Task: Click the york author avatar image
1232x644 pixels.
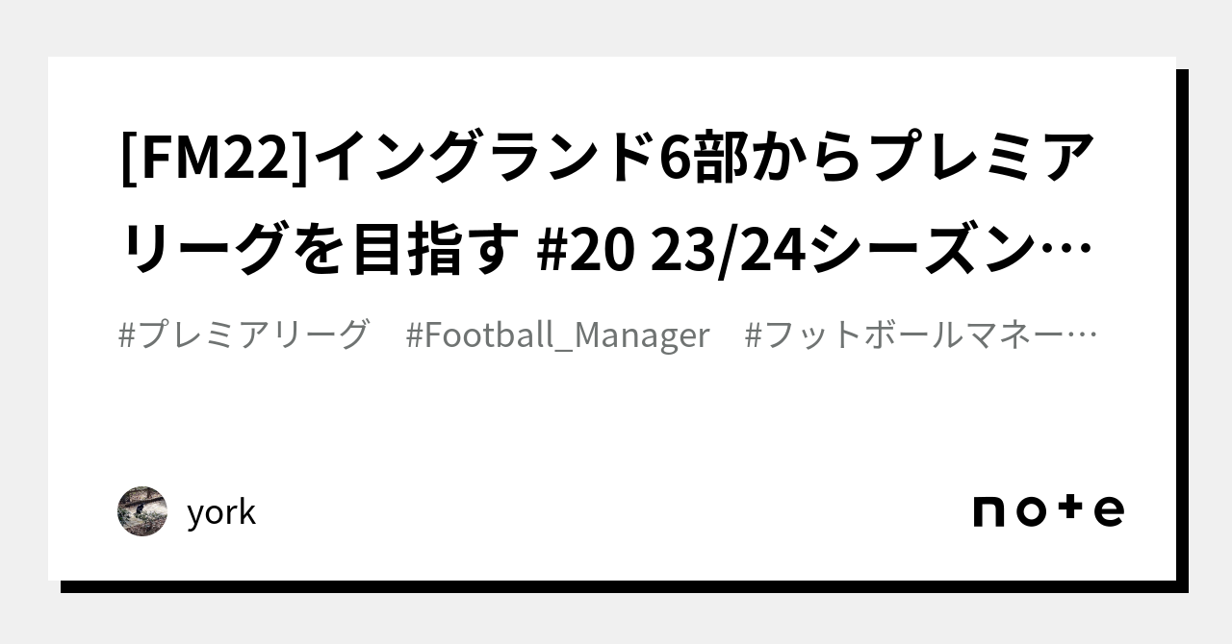Action: (142, 511)
